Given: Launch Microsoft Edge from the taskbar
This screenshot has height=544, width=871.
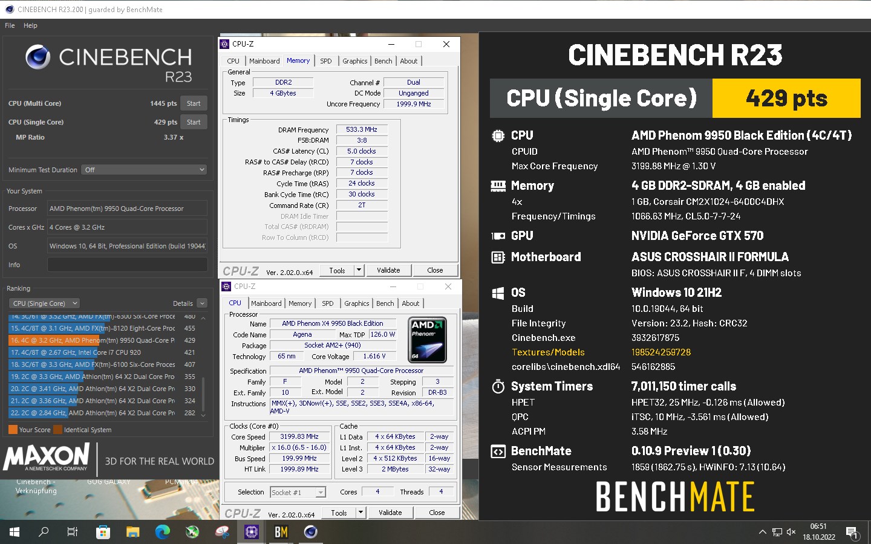Looking at the screenshot, I should [162, 532].
